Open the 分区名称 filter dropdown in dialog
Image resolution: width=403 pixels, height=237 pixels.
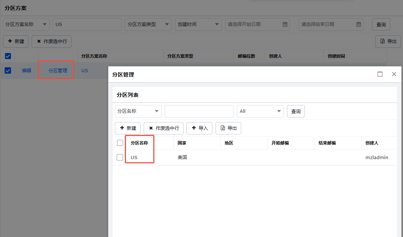138,111
